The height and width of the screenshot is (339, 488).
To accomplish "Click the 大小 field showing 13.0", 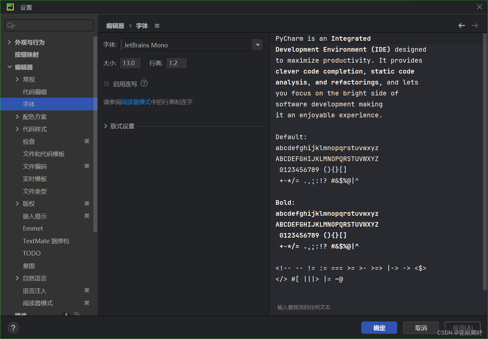I will (130, 63).
